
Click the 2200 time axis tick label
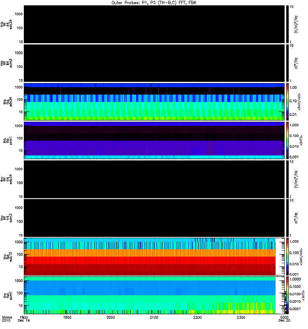(198, 317)
